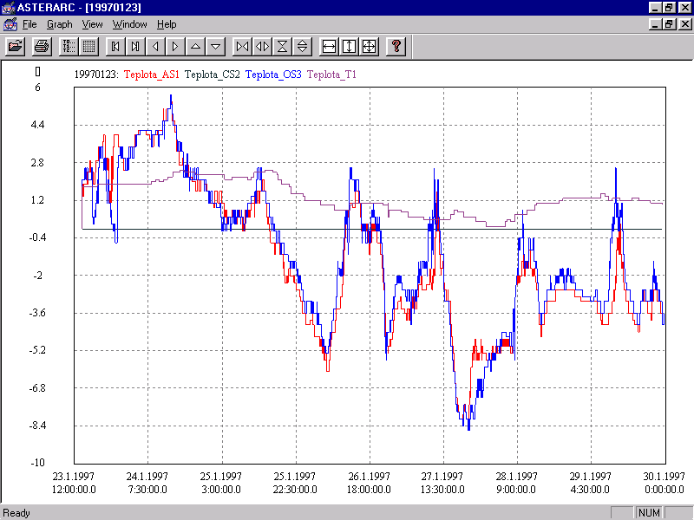Click the NUM indicator in the status bar
The width and height of the screenshot is (694, 520).
pos(649,512)
